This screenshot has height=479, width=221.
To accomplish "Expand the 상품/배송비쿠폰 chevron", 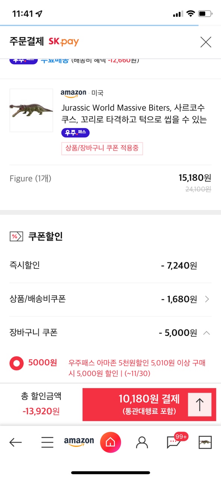I will 207,299.
